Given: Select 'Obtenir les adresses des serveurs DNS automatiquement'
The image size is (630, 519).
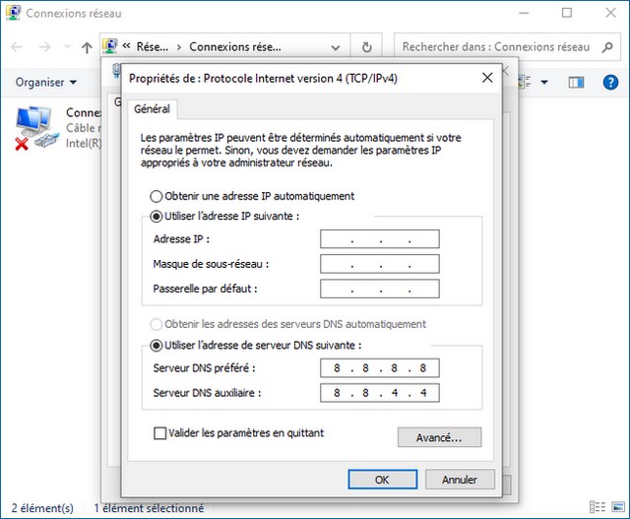Looking at the screenshot, I should (x=156, y=324).
